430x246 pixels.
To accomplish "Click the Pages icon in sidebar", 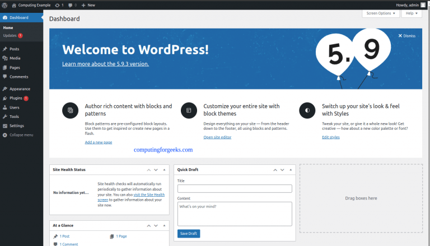I will (x=5, y=68).
